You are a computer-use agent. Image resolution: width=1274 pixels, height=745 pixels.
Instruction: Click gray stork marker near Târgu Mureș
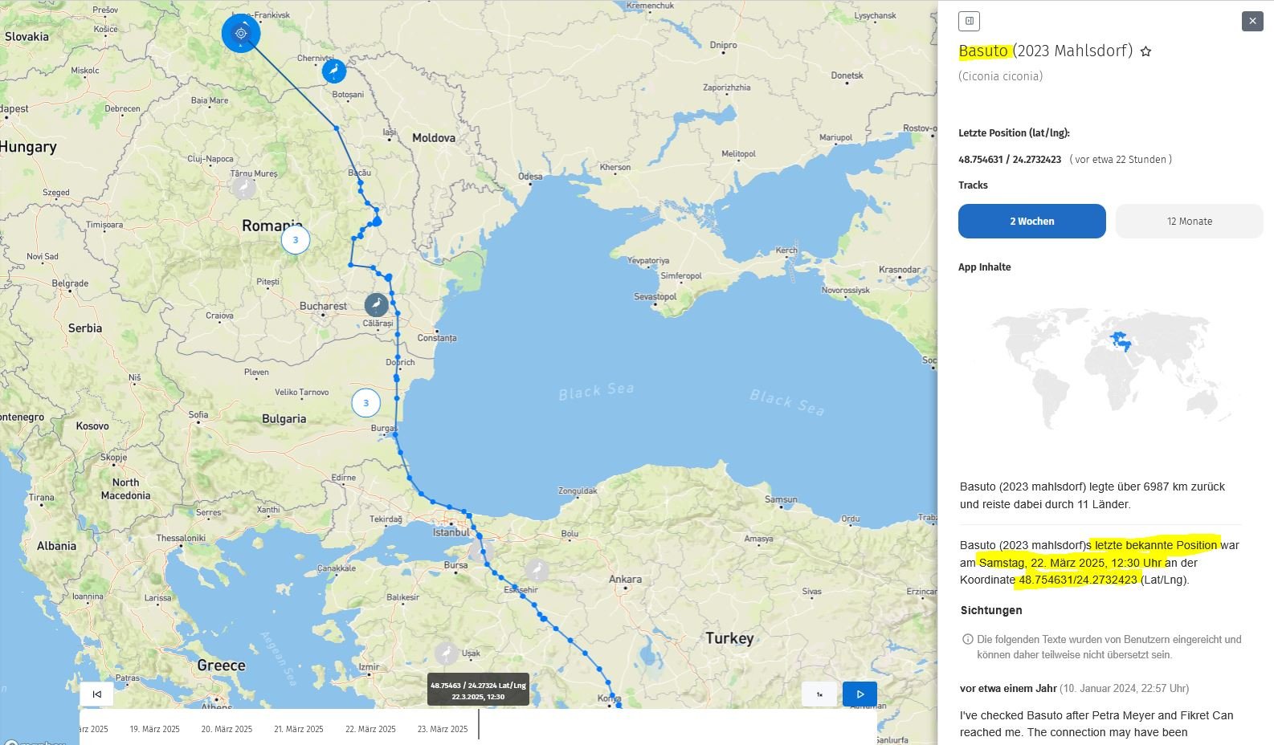pos(243,188)
